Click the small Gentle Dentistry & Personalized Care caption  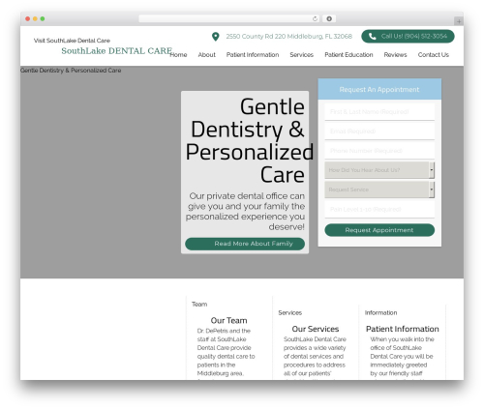[x=71, y=71]
